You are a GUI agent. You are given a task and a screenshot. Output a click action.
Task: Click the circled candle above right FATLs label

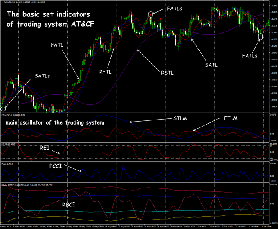point(260,37)
